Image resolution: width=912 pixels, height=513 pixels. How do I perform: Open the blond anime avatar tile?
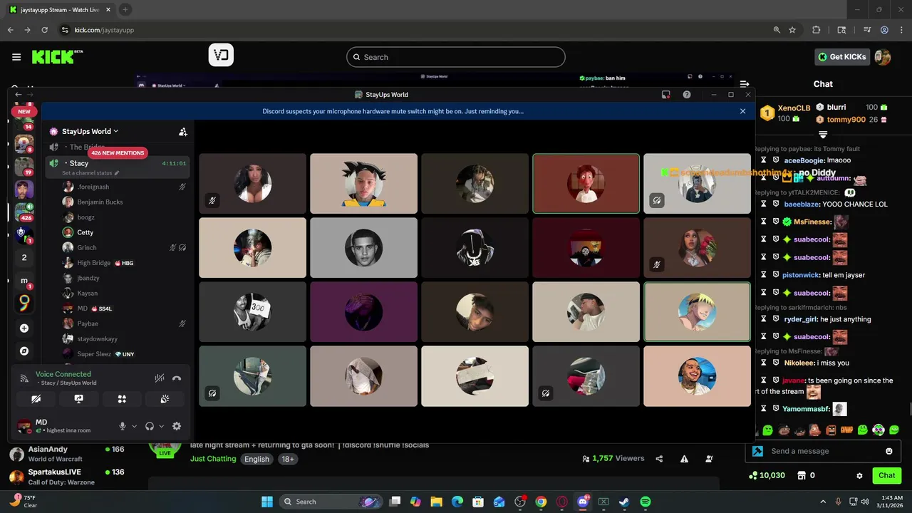pos(697,311)
